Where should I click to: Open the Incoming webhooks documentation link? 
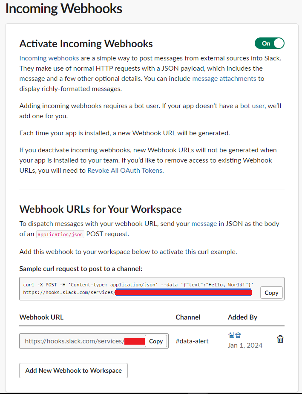click(49, 58)
